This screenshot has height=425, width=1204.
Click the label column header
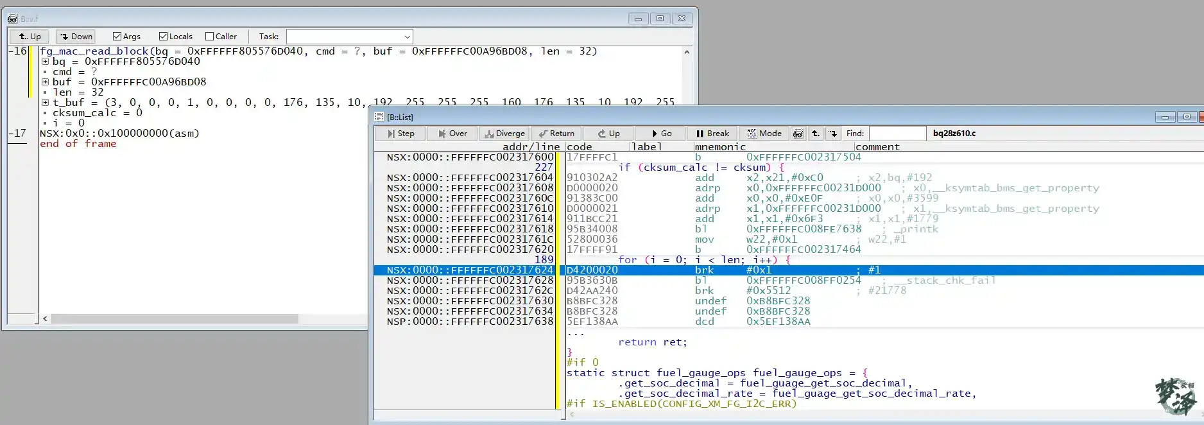[x=646, y=147]
